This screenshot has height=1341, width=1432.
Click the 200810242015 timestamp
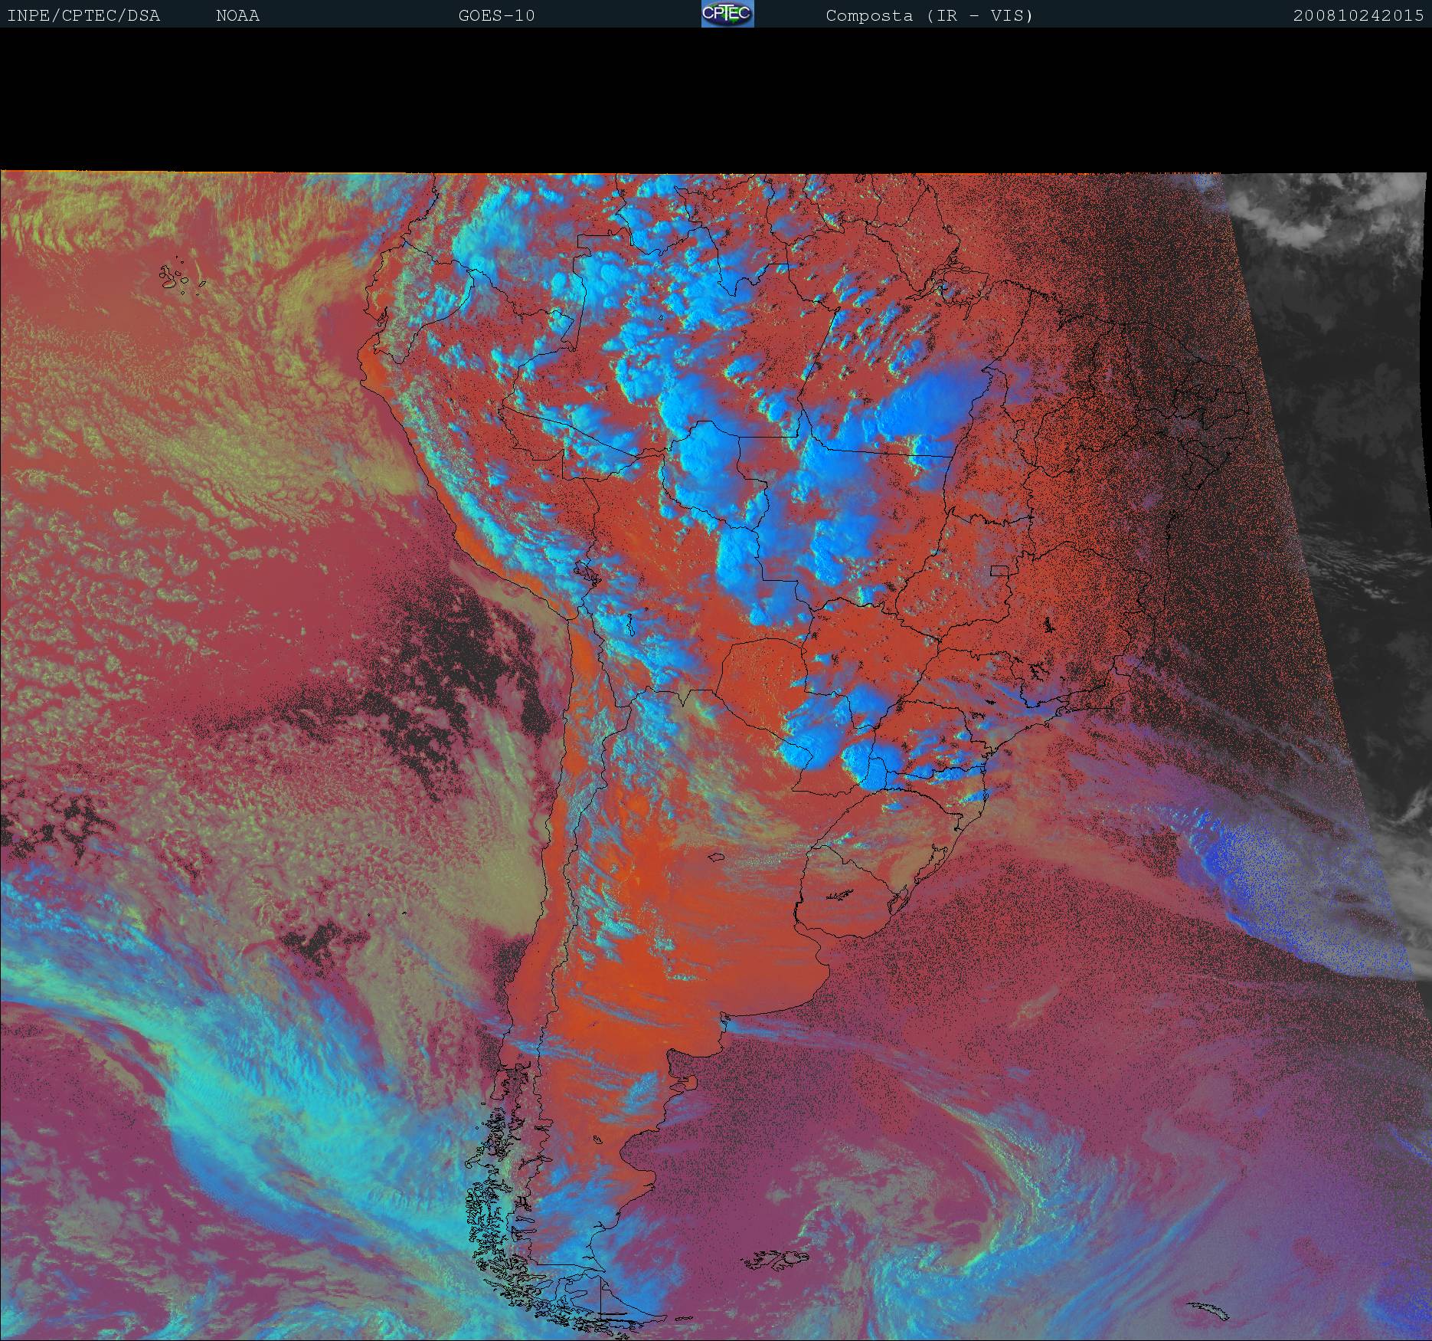1358,16
